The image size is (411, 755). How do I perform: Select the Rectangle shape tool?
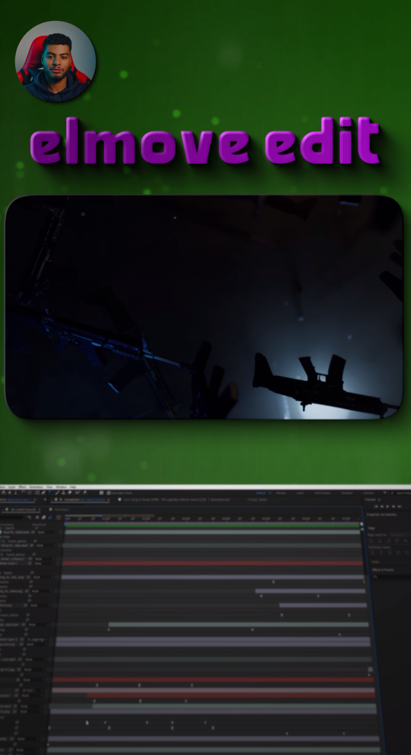37,493
